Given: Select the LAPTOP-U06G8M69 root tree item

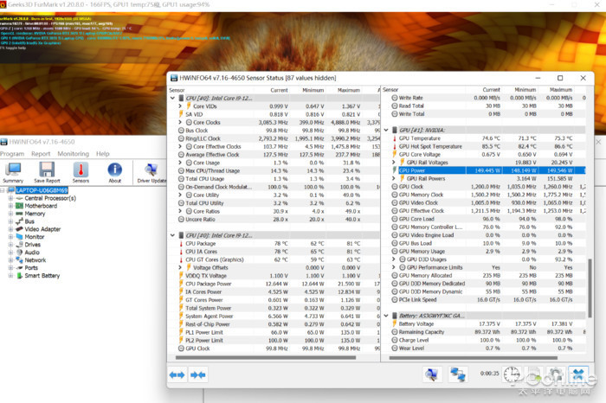Looking at the screenshot, I should pyautogui.click(x=43, y=190).
